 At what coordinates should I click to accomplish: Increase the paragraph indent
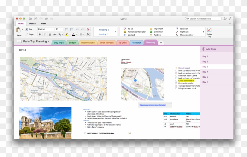pyautogui.click(x=82, y=29)
